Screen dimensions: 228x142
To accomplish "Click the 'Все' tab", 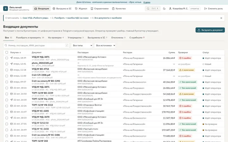I will pyautogui.click(x=9, y=38).
